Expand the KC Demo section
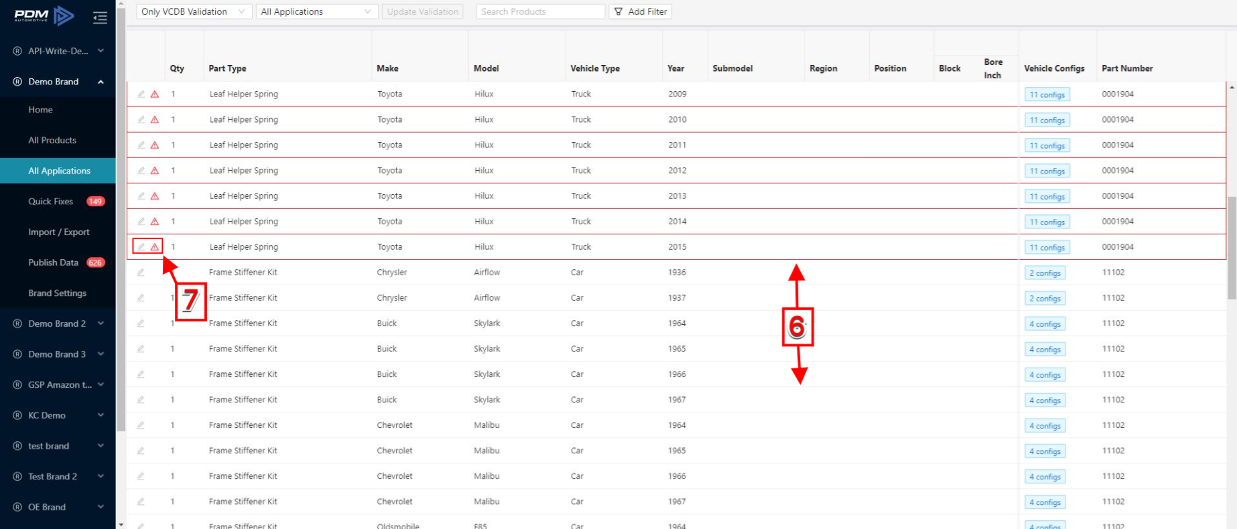This screenshot has width=1237, height=529. click(101, 415)
